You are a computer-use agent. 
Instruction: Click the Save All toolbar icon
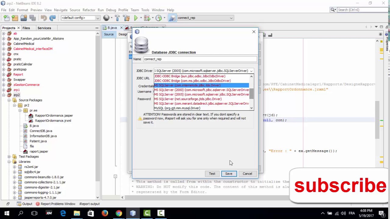coord(32,18)
